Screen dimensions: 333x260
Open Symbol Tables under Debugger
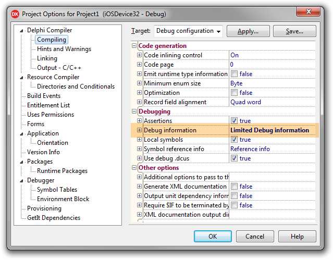click(57, 190)
